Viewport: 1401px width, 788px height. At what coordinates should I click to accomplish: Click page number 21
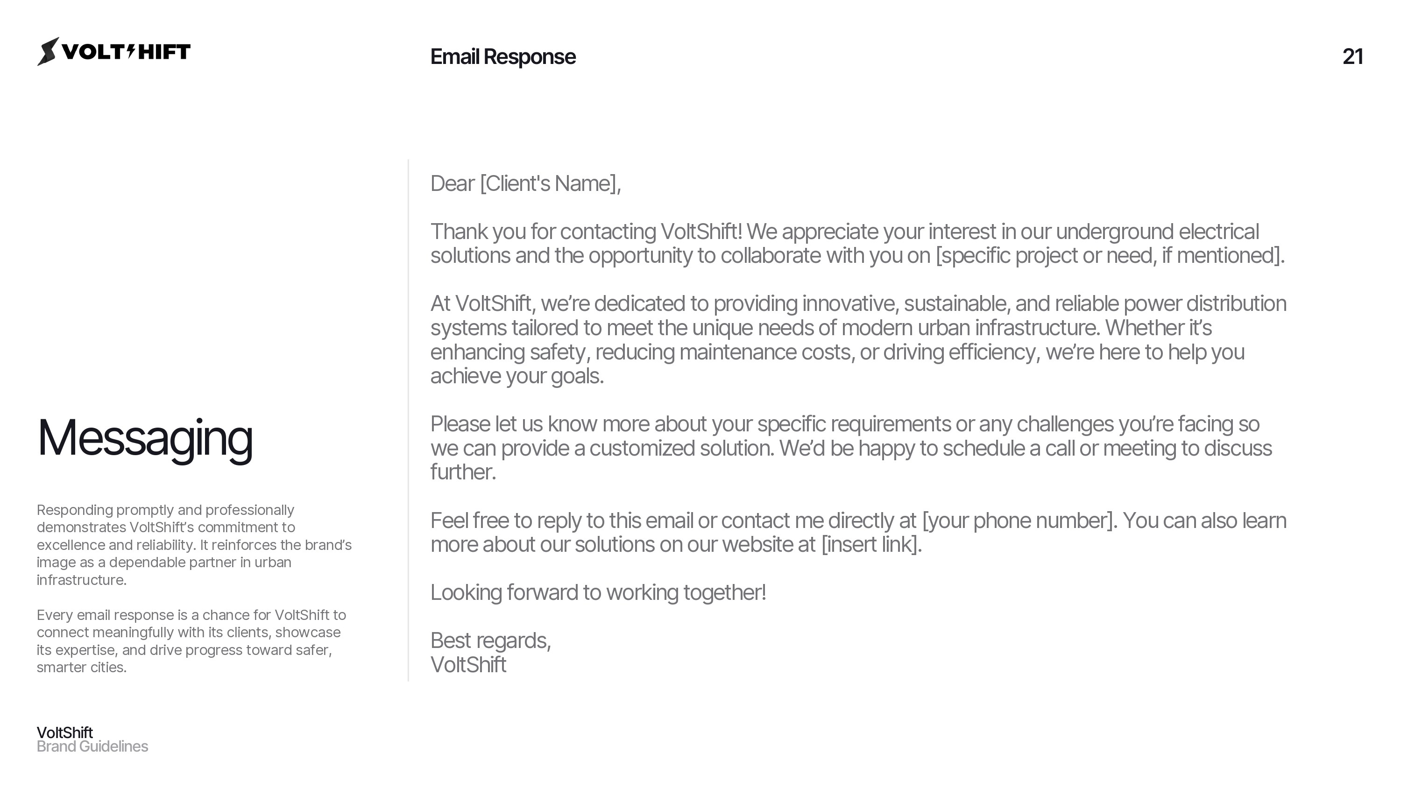[x=1352, y=56]
